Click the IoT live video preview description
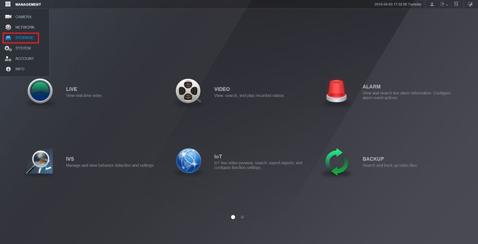 258,165
